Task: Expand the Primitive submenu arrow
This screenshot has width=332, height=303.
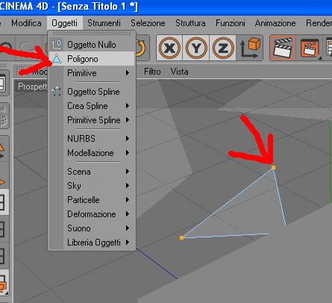Action: click(x=128, y=73)
